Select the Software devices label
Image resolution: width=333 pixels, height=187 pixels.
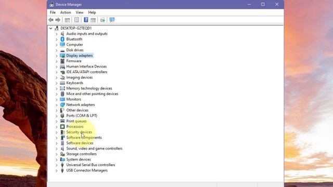point(80,143)
